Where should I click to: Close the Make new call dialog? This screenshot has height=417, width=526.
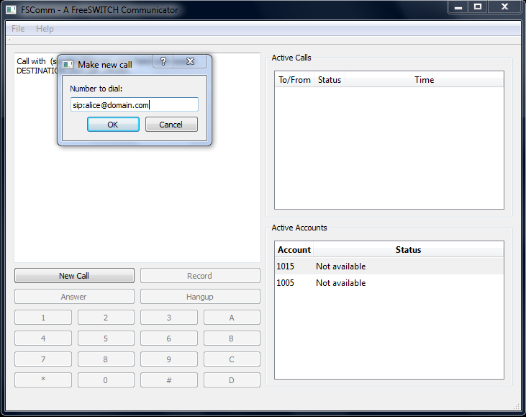tap(190, 62)
